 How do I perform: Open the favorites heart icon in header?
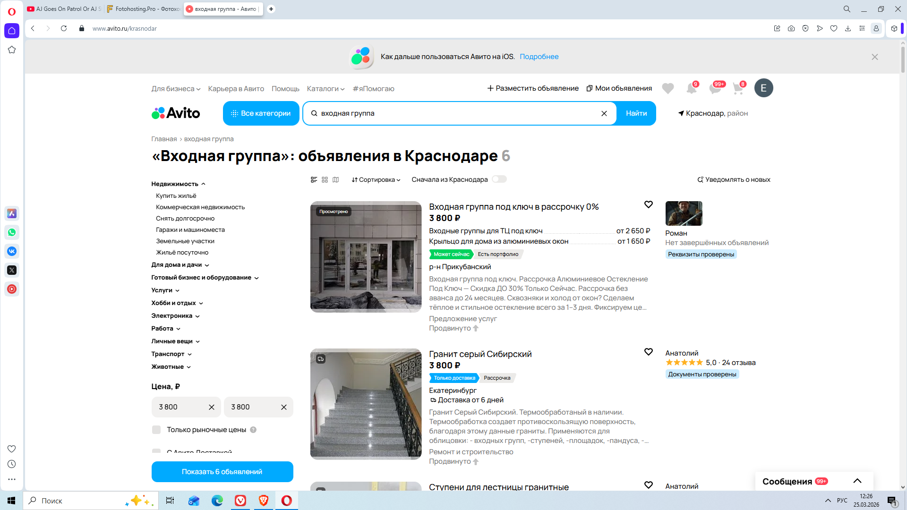click(x=667, y=88)
